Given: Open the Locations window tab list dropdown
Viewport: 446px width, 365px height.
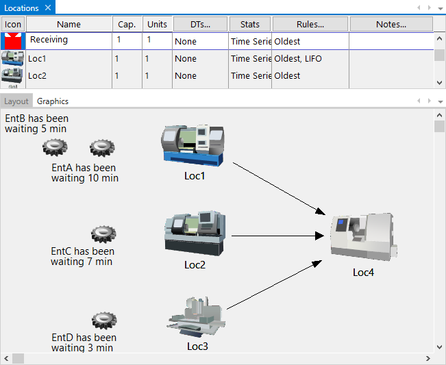Looking at the screenshot, I should coord(441,8).
